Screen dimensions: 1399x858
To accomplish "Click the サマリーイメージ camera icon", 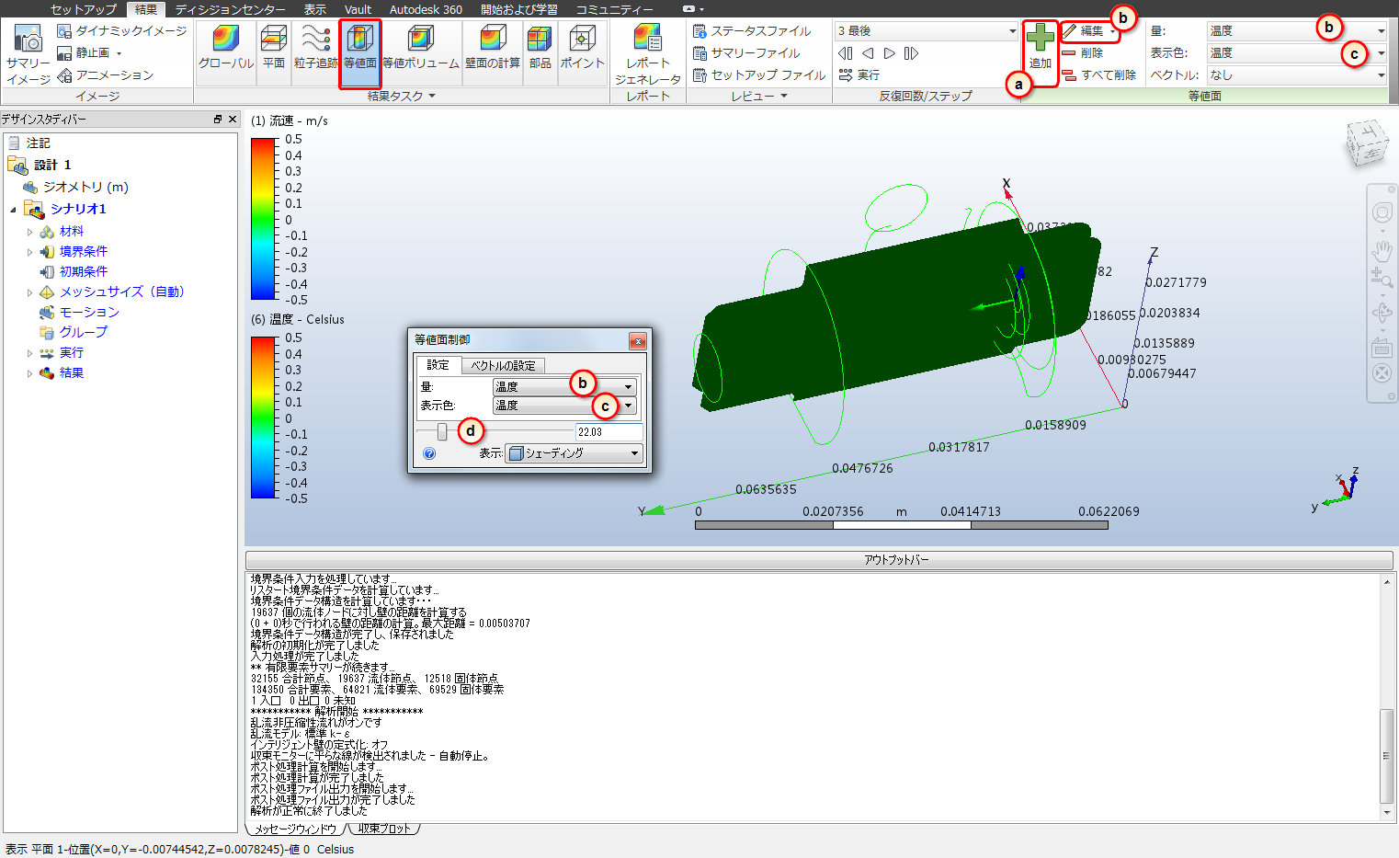I will (x=28, y=38).
